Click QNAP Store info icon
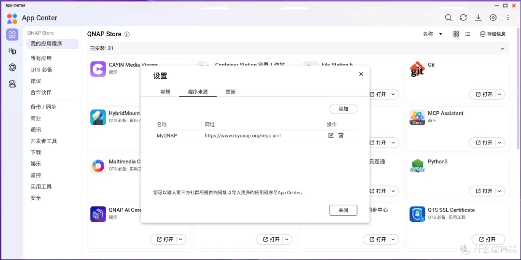This screenshot has width=521, height=260. pyautogui.click(x=127, y=34)
